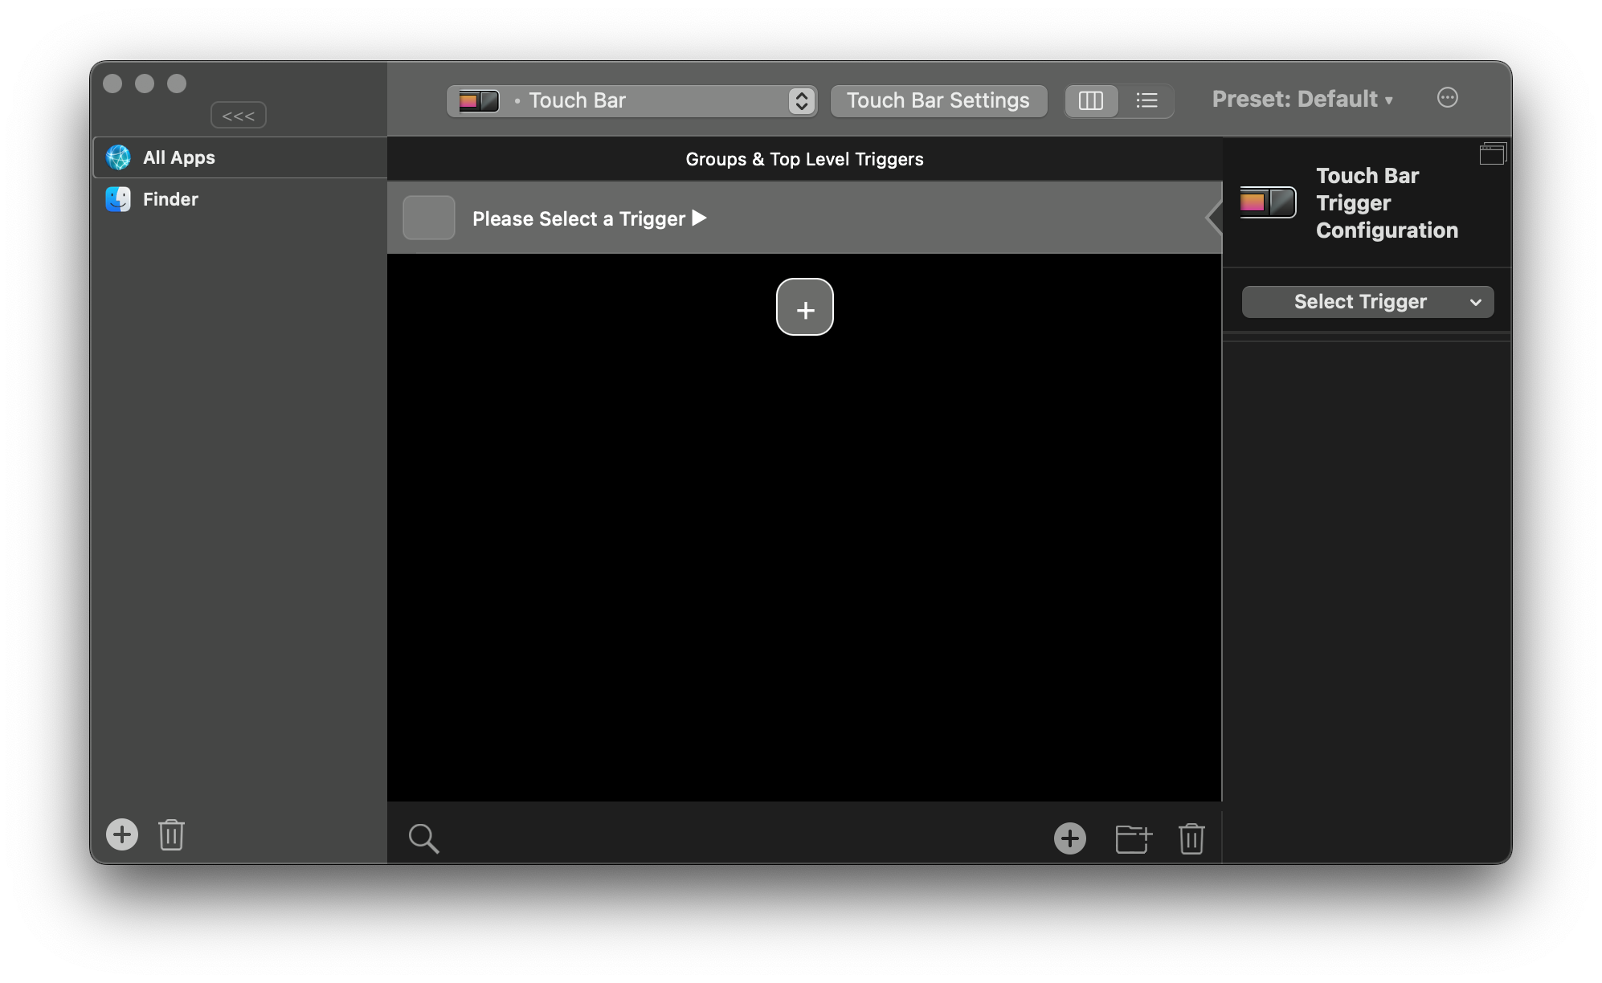Create a new trigger group folder
Screen dimensions: 1602x983
pyautogui.click(x=1134, y=838)
